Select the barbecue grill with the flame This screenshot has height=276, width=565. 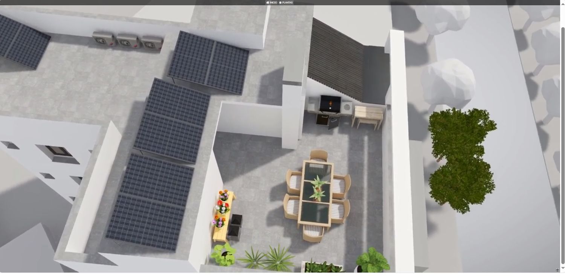point(330,104)
